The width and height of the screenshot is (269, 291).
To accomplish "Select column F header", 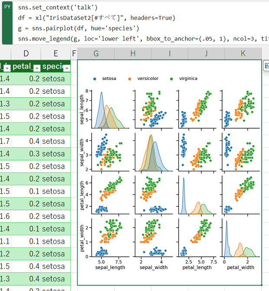I will (x=74, y=53).
